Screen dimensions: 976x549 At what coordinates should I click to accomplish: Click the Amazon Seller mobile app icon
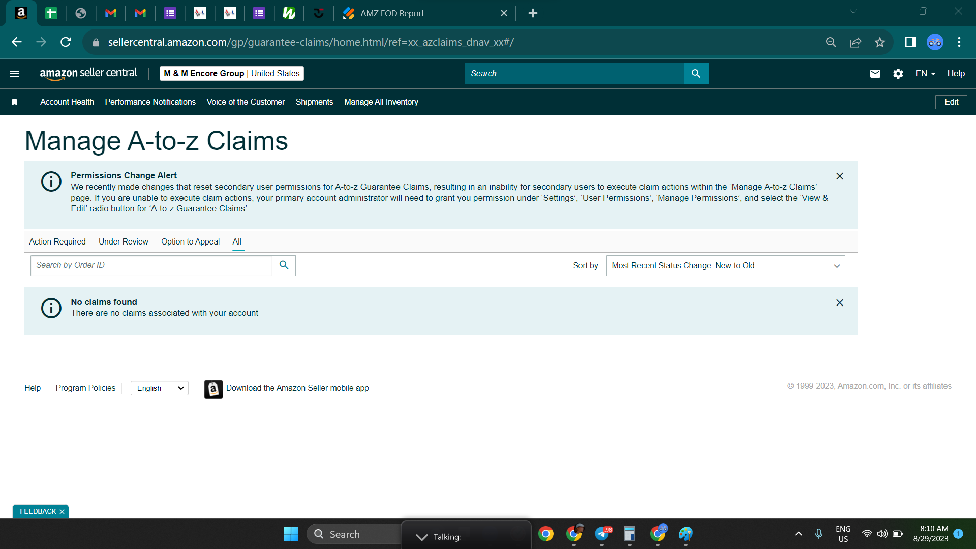point(213,389)
